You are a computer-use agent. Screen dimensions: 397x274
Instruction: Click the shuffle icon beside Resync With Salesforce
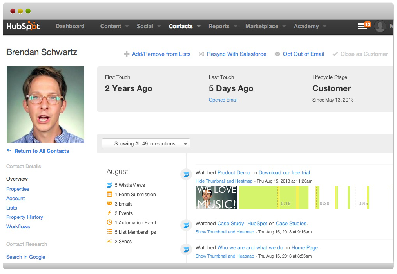point(201,54)
